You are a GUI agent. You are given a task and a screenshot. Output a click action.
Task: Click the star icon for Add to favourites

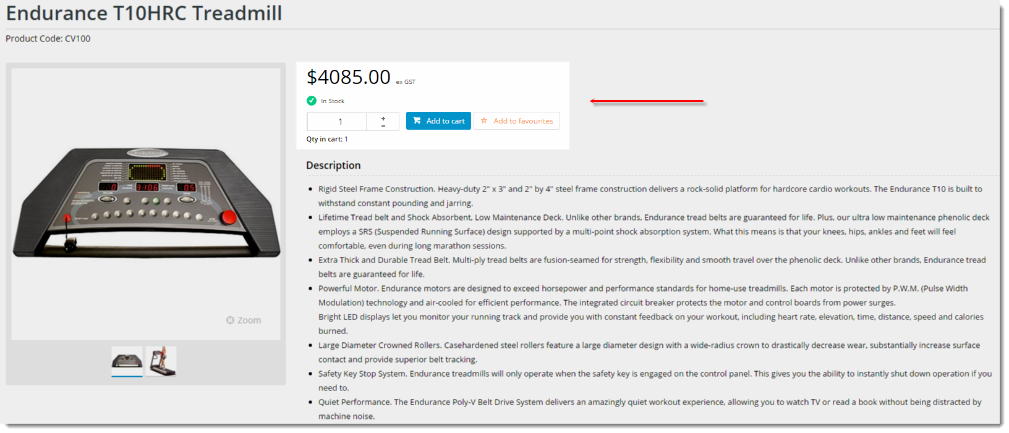coord(484,120)
